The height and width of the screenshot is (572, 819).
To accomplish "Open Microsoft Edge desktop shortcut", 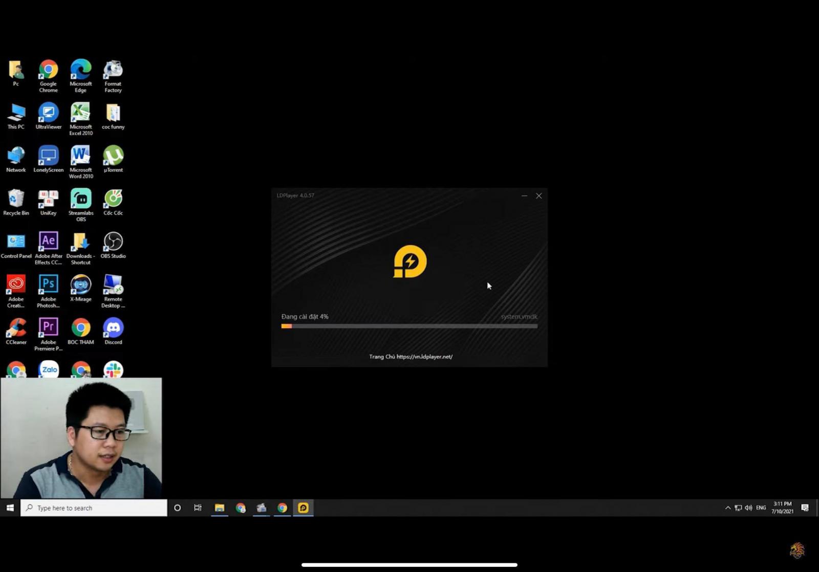I will point(81,76).
